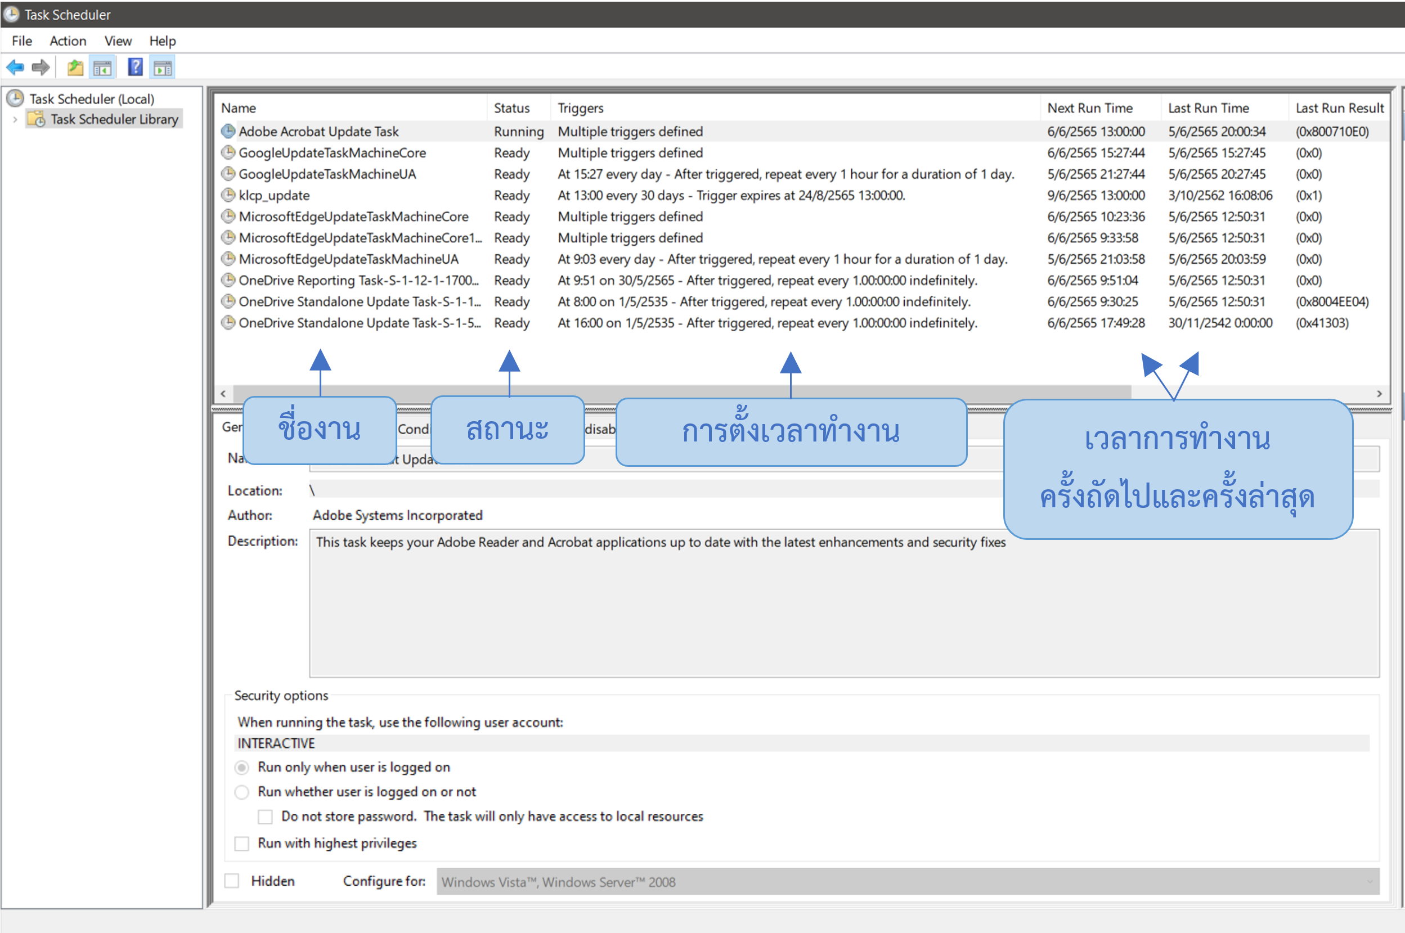The height and width of the screenshot is (933, 1405).
Task: Open the Help toolbar icon
Action: tap(135, 67)
